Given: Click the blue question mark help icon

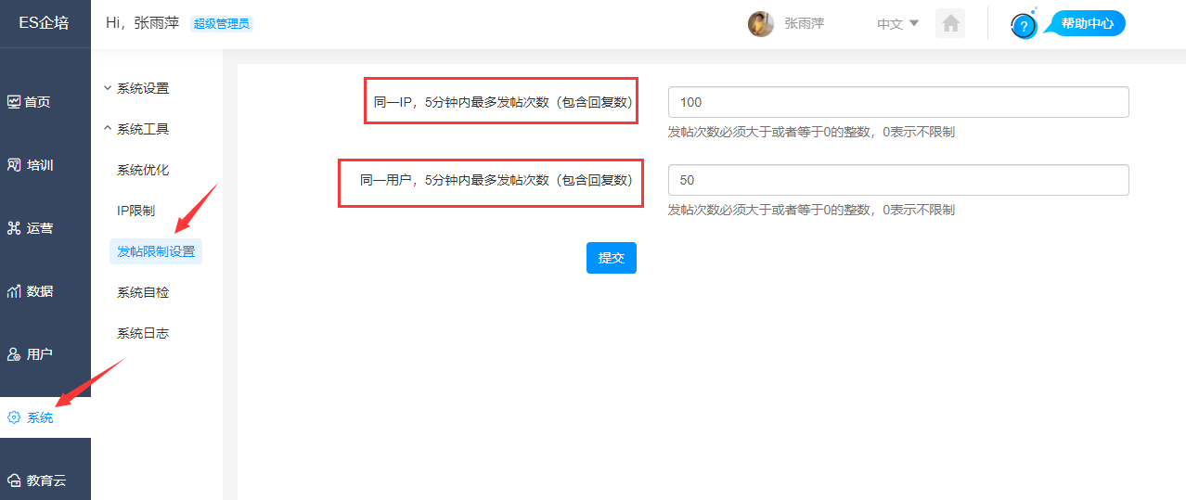Looking at the screenshot, I should 1024,25.
